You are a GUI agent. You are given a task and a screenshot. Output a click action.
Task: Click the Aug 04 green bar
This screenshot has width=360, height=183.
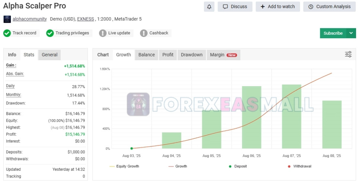click(172, 140)
